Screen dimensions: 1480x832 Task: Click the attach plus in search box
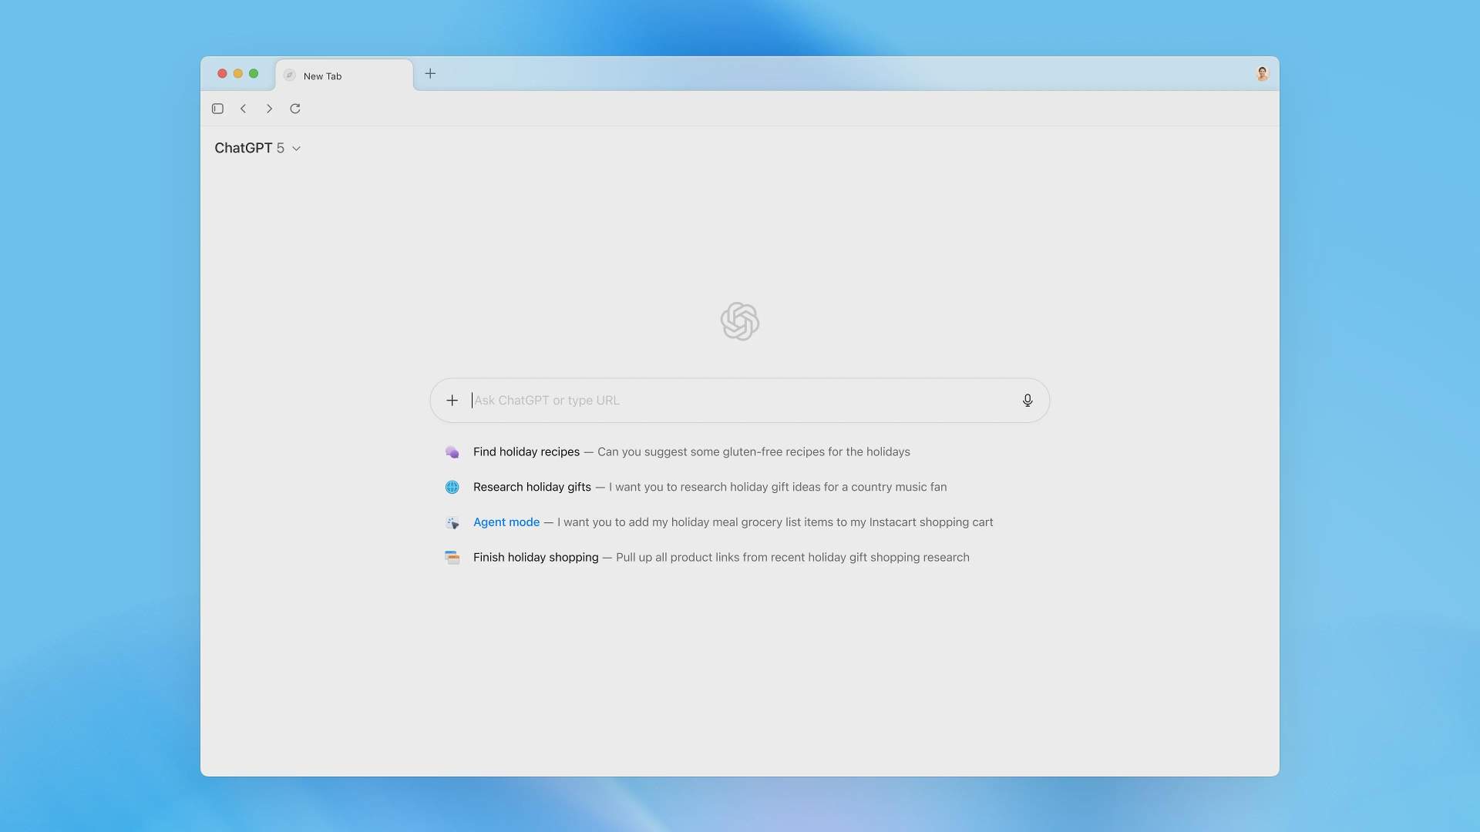point(452,401)
